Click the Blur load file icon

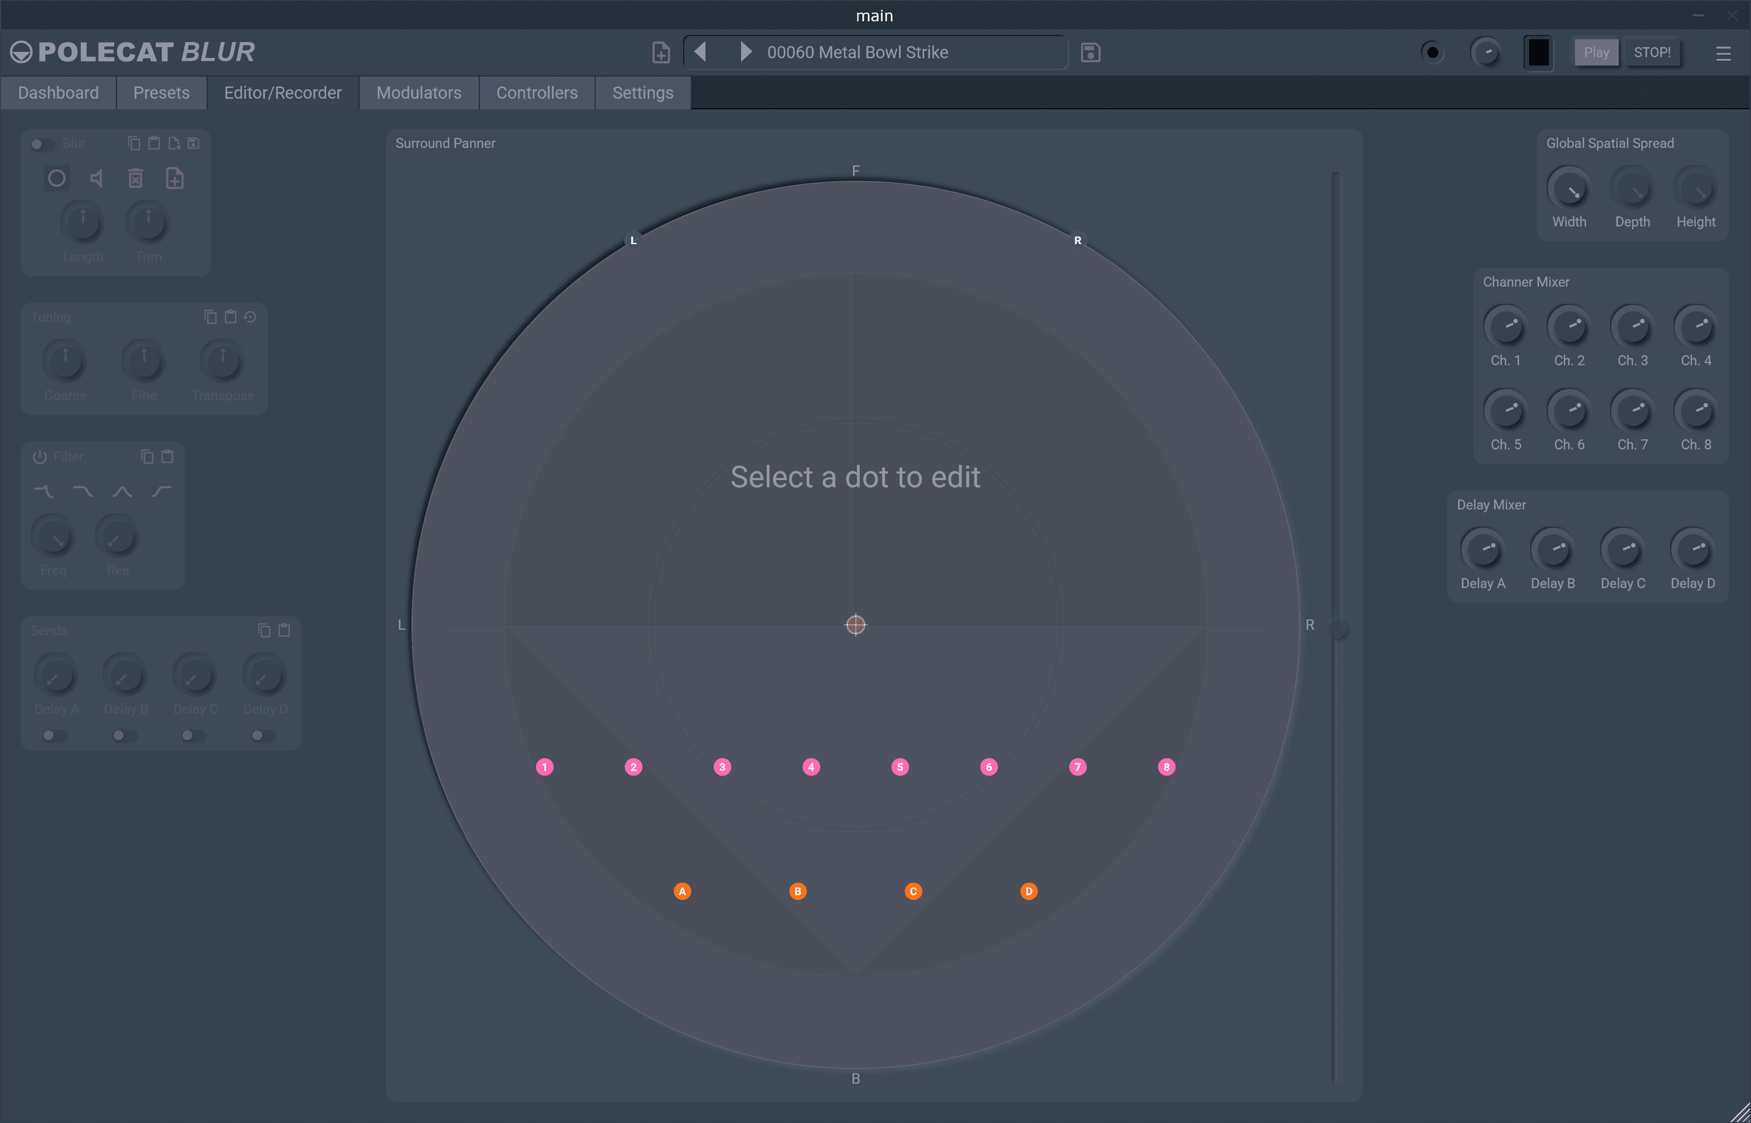174,143
